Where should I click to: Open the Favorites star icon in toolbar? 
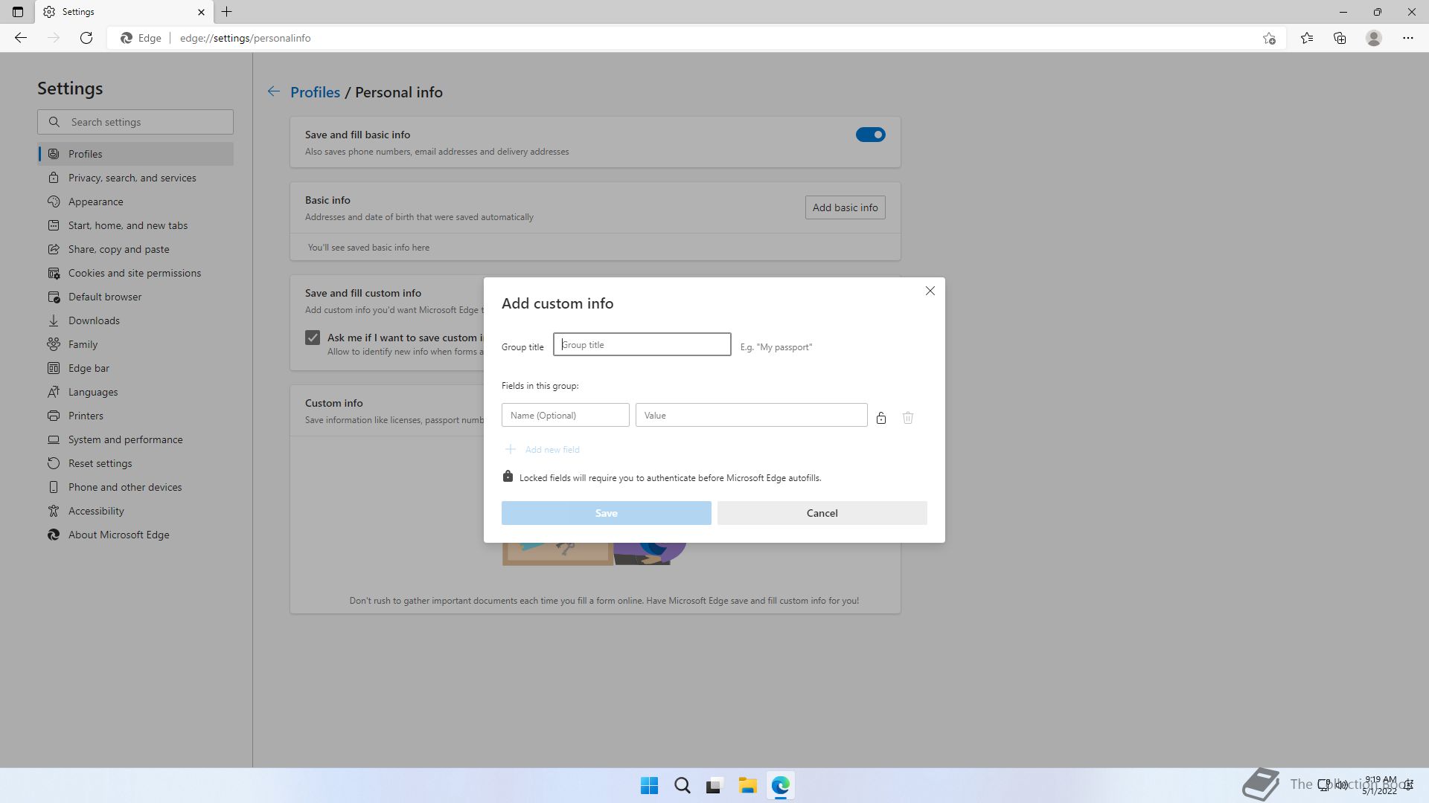click(1306, 38)
